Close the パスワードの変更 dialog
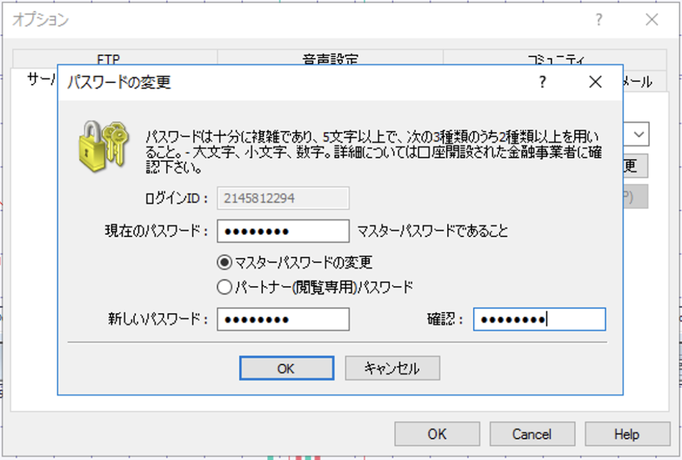The width and height of the screenshot is (682, 460). pyautogui.click(x=595, y=82)
